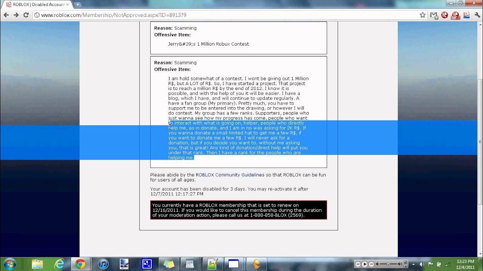
Task: Click the line 'helping me.' in the highlighted text
Action: click(x=181, y=158)
